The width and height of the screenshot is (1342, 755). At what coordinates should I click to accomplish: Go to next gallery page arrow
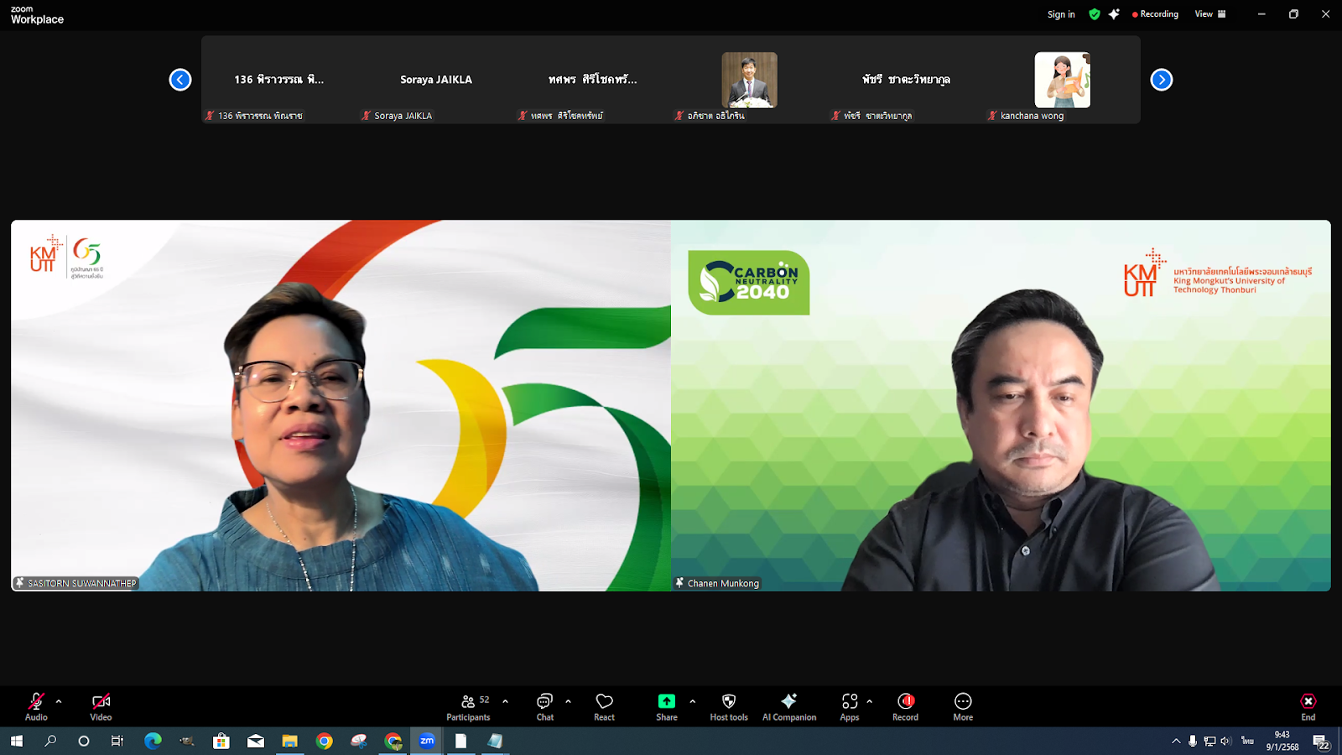click(1162, 80)
